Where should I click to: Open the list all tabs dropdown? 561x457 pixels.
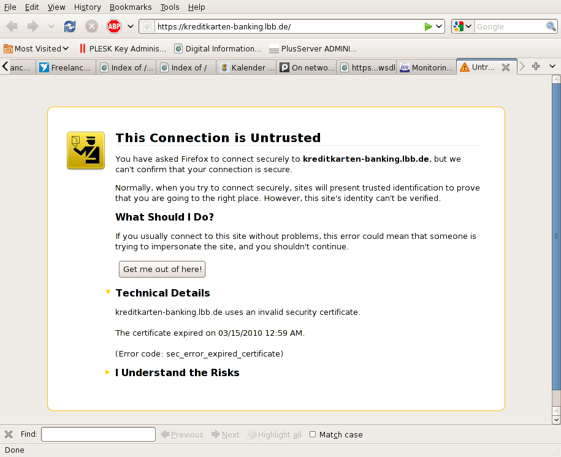(x=552, y=67)
